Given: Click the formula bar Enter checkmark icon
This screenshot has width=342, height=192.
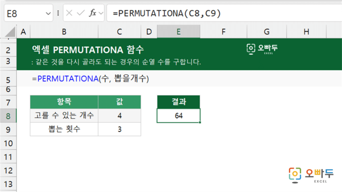Looking at the screenshot, I should pyautogui.click(x=81, y=13).
